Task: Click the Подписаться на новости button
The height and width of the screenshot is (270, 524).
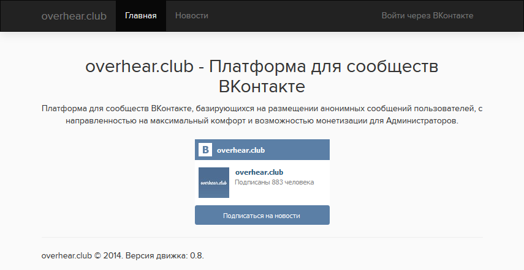Action: tap(262, 215)
